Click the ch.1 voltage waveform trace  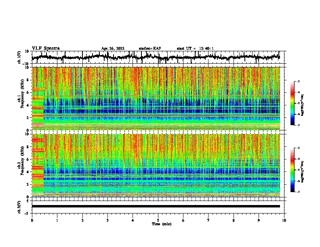click(156, 57)
